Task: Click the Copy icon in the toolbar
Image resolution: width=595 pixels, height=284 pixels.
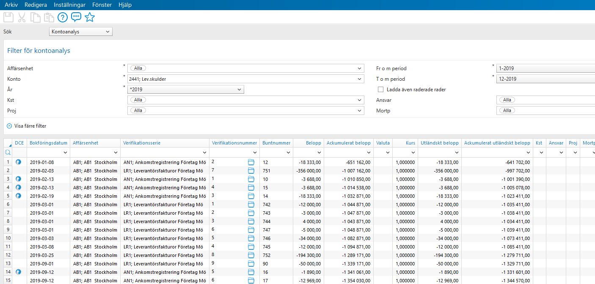Action: (36, 17)
